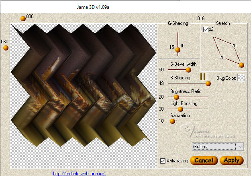Toggle the Antialiasing checkbox

coord(163,161)
